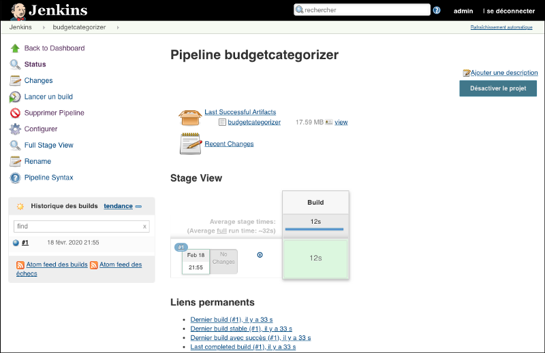The height and width of the screenshot is (353, 545).
Task: Click the find box in build history
Action: tap(82, 226)
